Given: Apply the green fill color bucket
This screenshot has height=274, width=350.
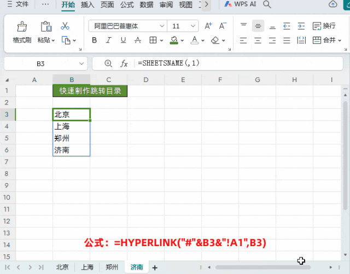Looking at the screenshot, I should coord(174,40).
